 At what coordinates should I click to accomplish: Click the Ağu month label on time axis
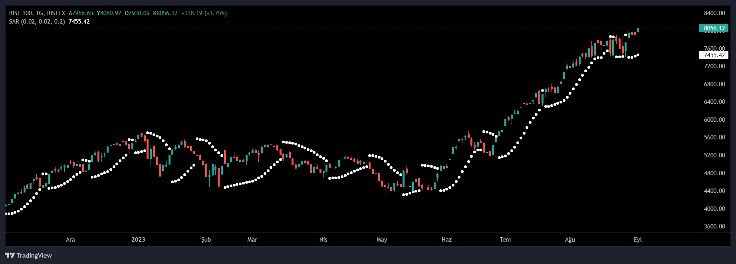[570, 240]
